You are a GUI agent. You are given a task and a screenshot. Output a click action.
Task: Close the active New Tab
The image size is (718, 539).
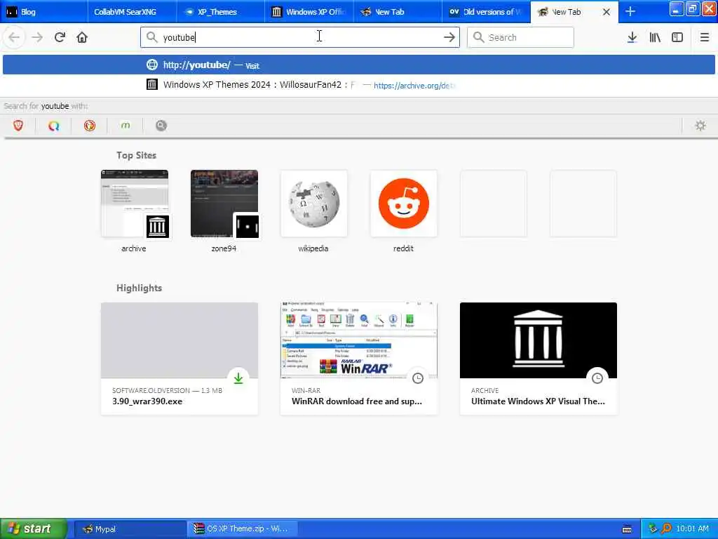607,12
